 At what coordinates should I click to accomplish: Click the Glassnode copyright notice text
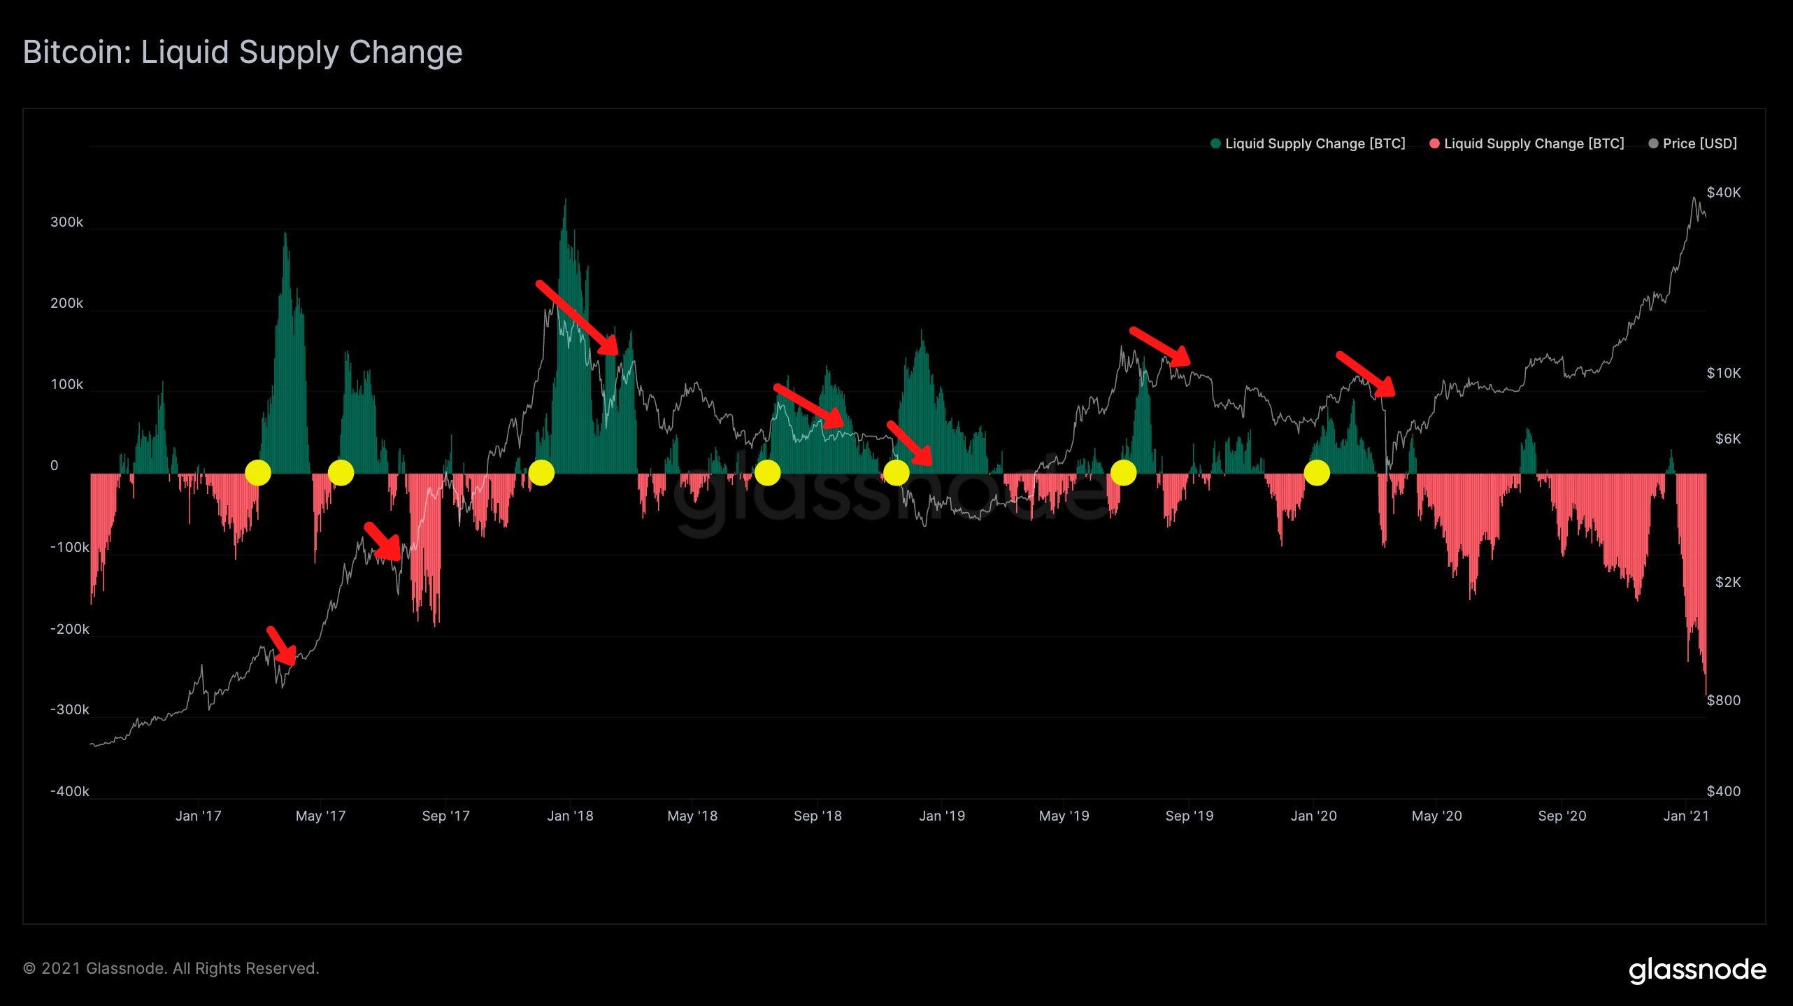pos(171,968)
